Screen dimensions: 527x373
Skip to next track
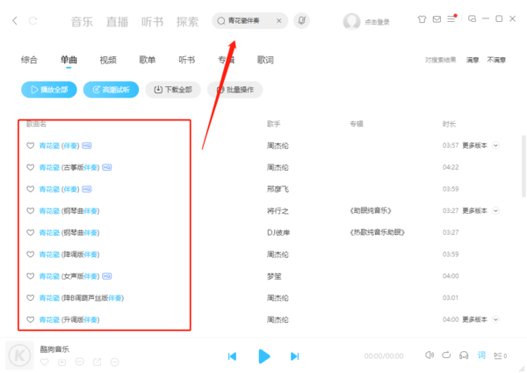click(295, 356)
